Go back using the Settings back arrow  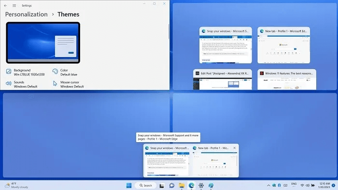pyautogui.click(x=5, y=6)
